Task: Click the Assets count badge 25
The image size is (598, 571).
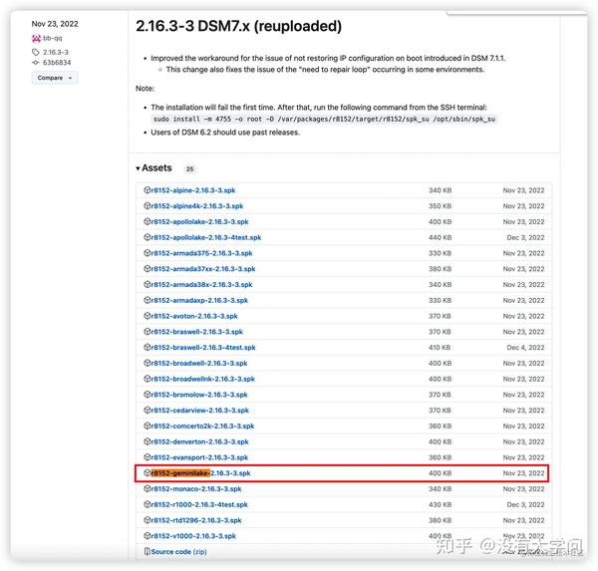Action: [189, 169]
